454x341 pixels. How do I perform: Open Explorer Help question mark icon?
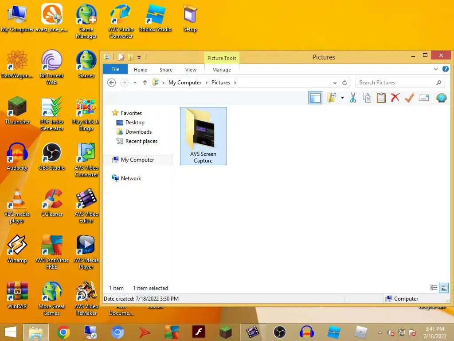[445, 69]
